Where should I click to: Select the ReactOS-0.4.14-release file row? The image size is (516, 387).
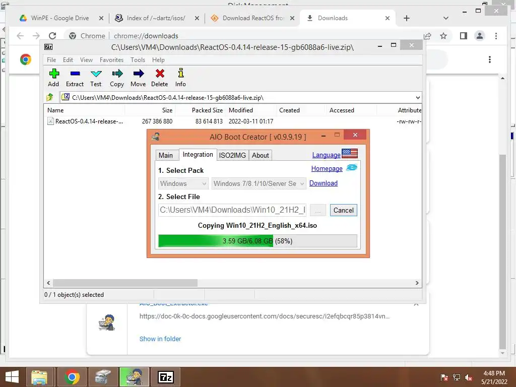pyautogui.click(x=233, y=121)
